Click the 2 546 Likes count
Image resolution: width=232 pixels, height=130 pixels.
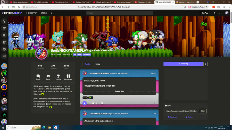click(66, 67)
